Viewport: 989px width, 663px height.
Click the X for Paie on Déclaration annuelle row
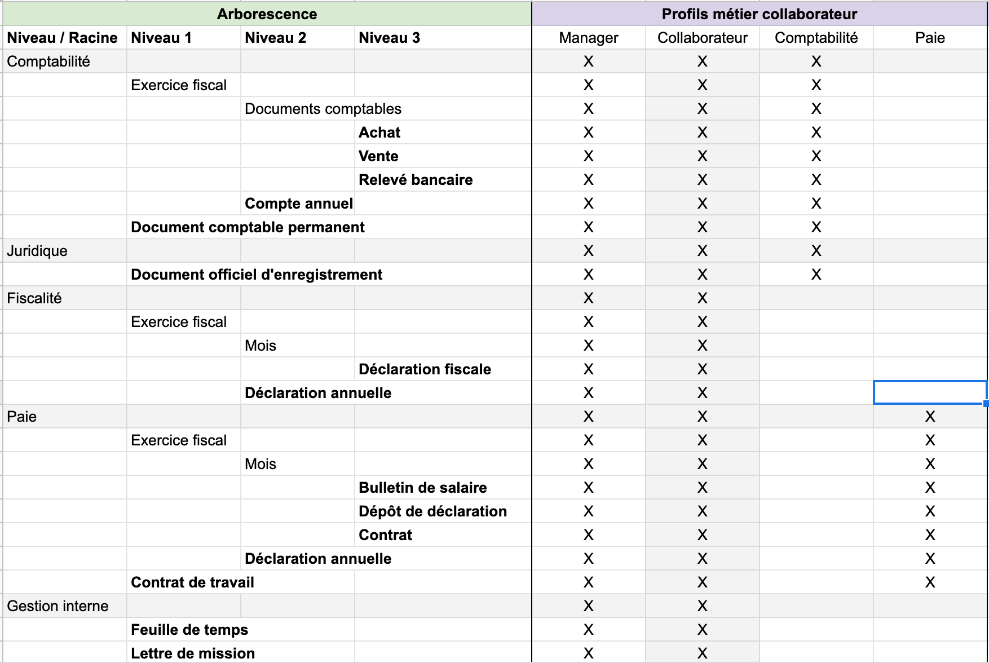[930, 559]
